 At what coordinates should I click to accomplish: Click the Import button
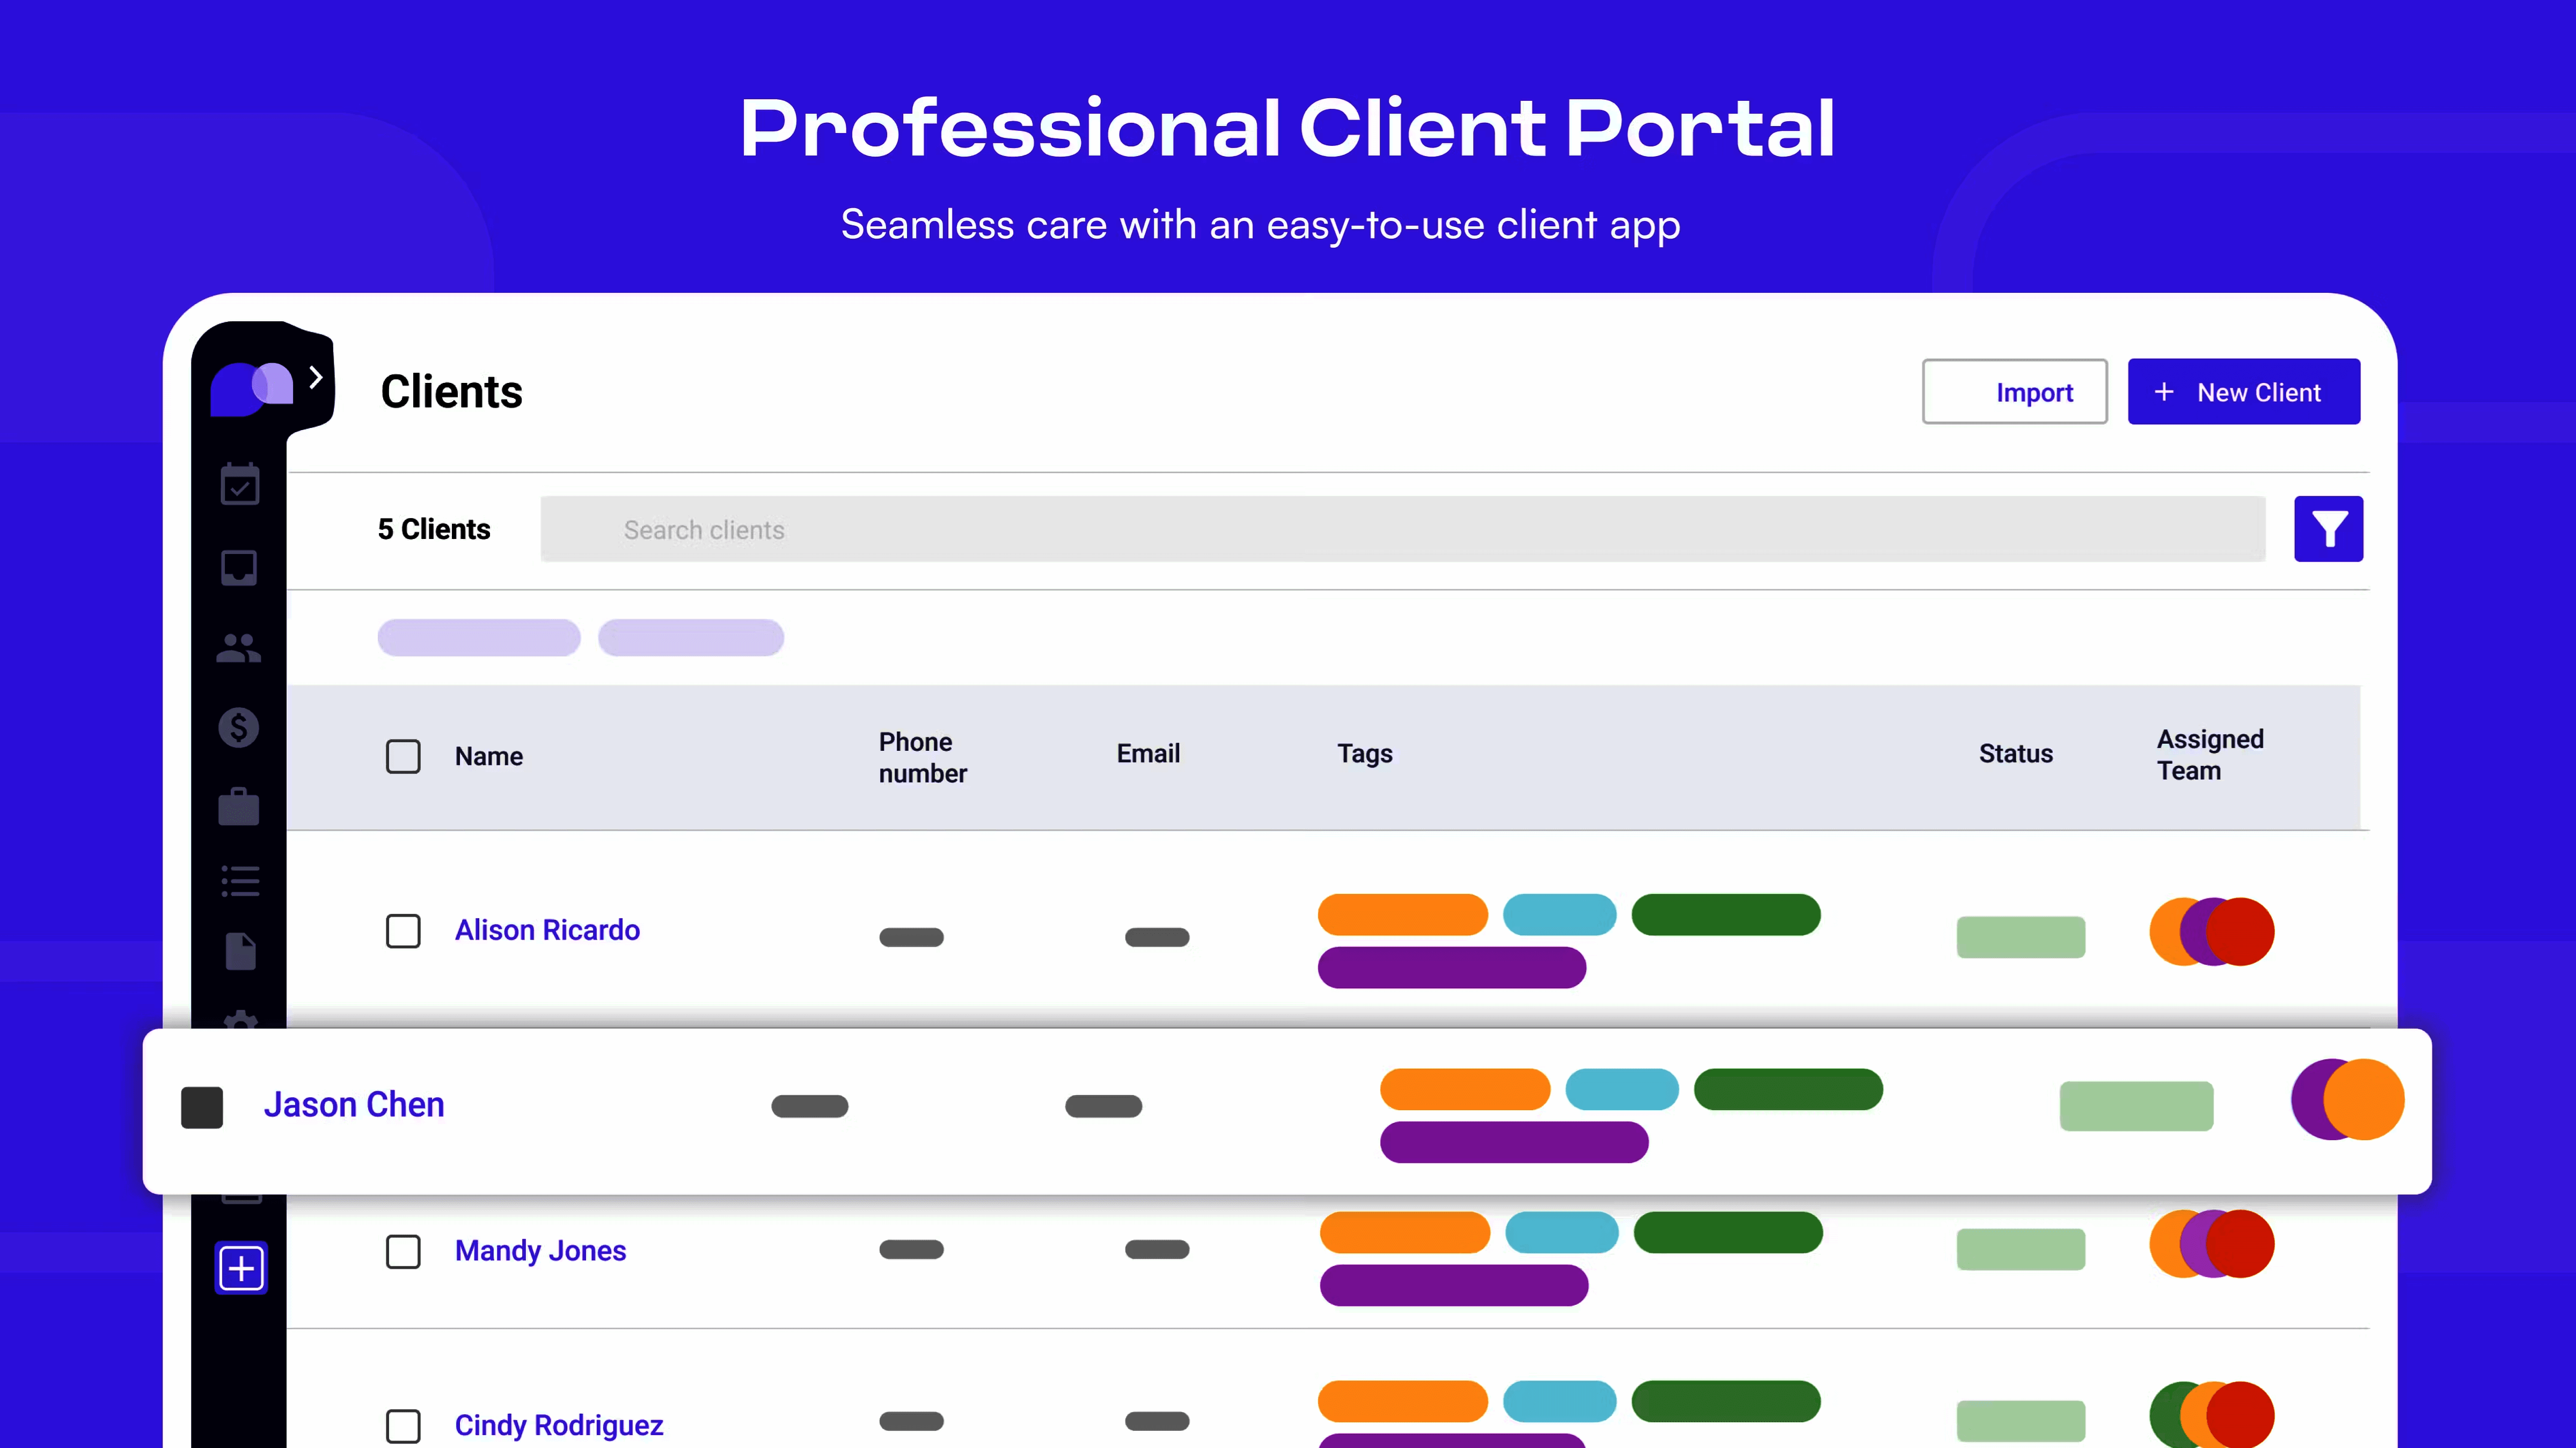(x=2014, y=391)
